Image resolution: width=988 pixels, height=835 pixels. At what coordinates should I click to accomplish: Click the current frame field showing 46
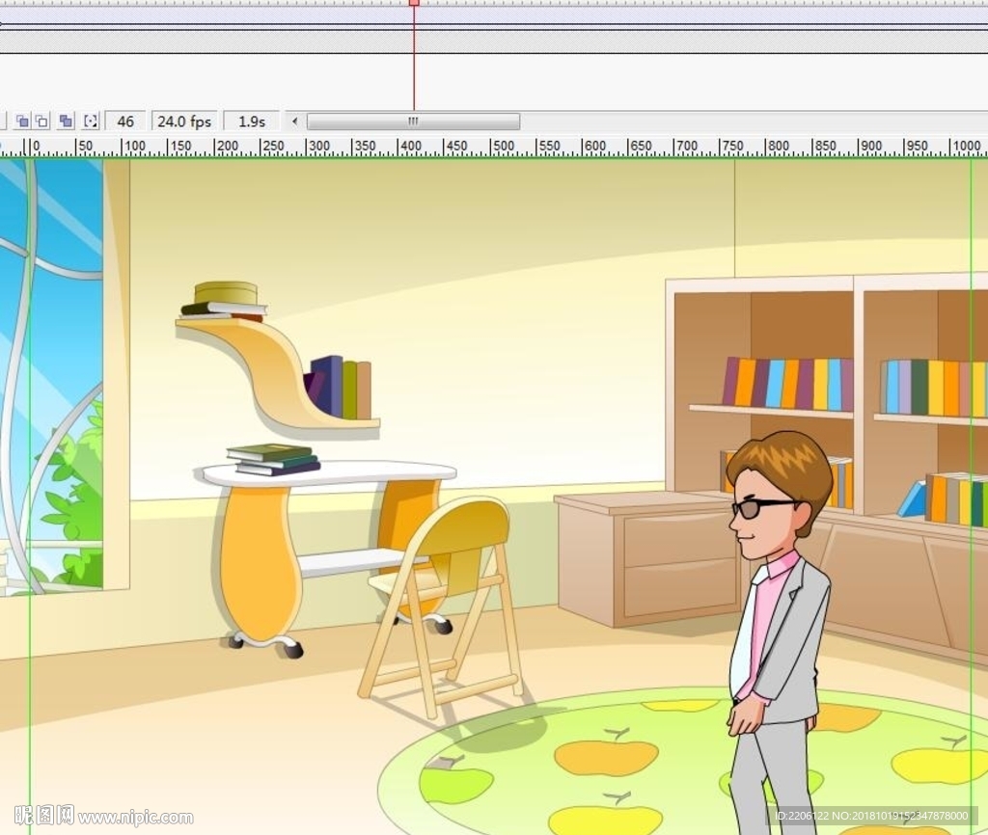[x=125, y=121]
